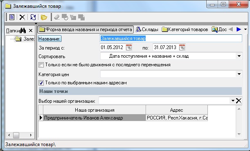Expand the Категория цен dropdown
Viewport: 250px width, 151px height.
(x=239, y=74)
